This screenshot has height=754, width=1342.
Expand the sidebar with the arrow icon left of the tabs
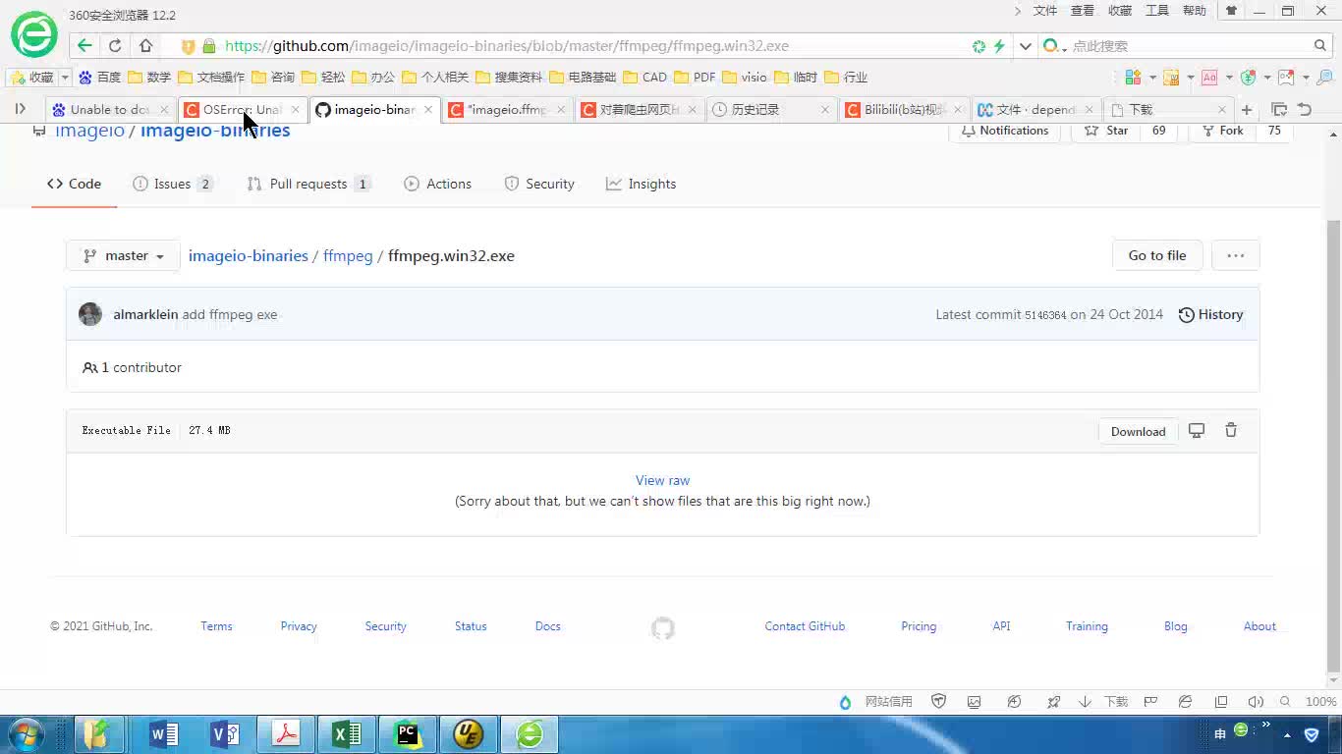(20, 109)
